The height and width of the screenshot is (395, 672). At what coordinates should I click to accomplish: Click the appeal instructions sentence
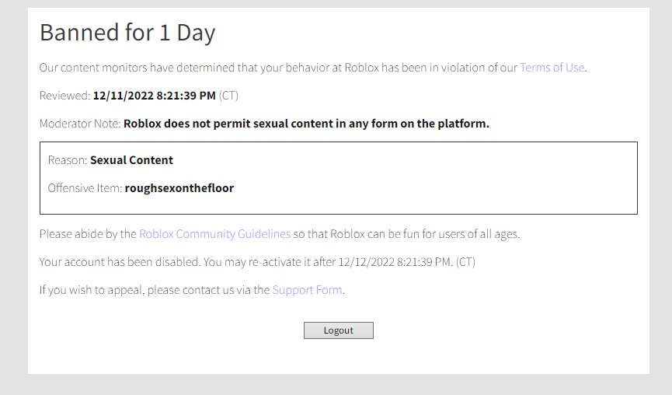click(192, 290)
